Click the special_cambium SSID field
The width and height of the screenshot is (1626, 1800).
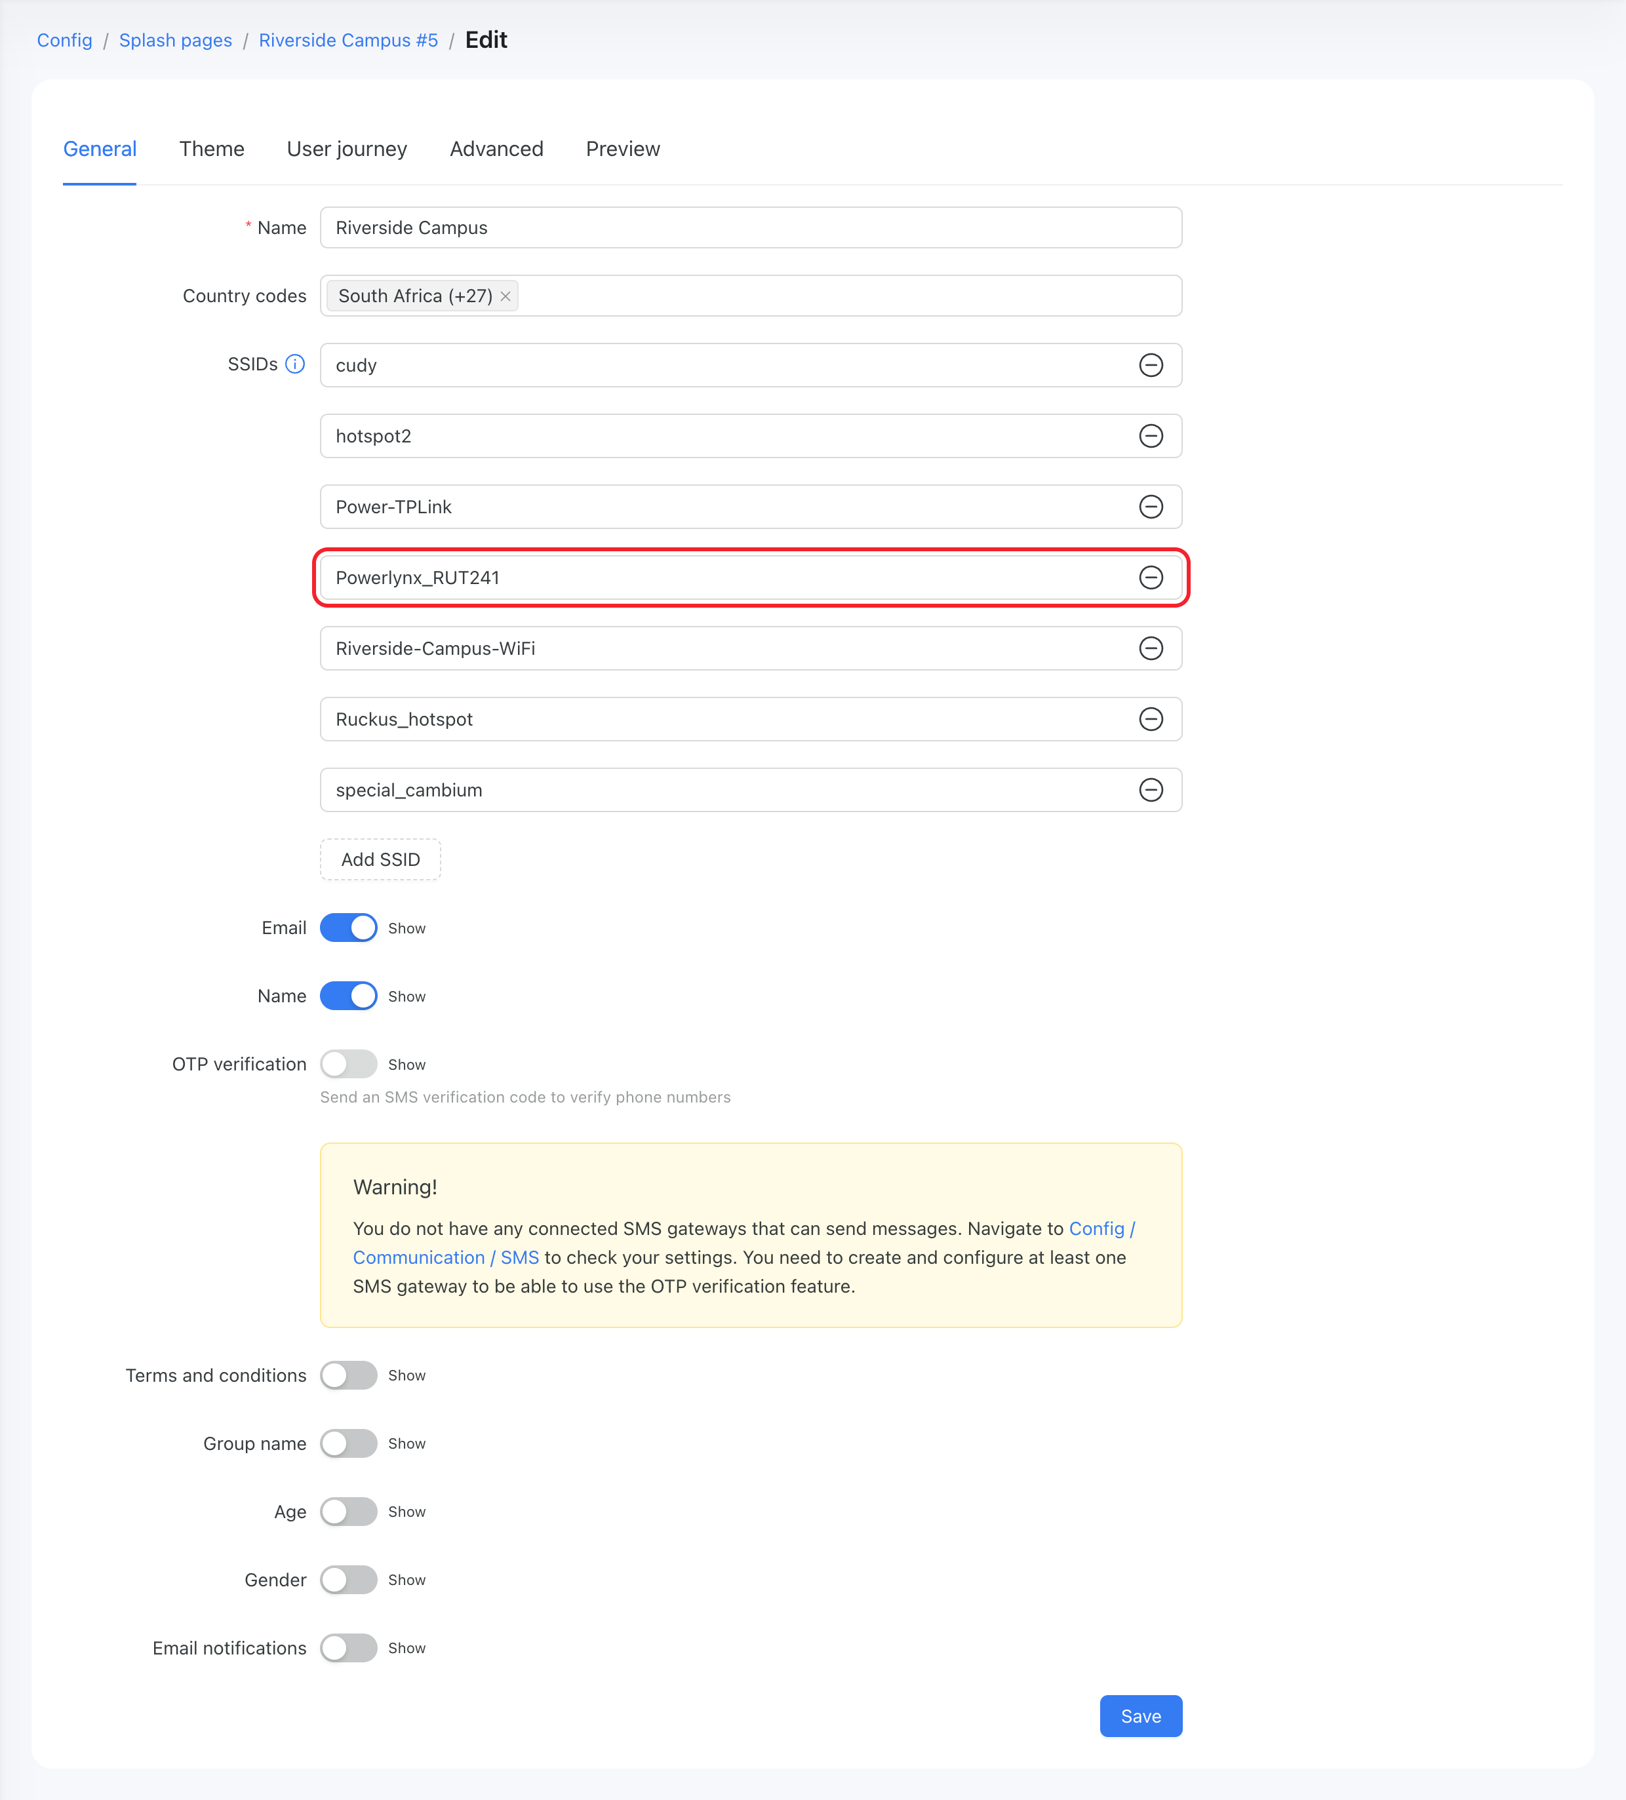pyautogui.click(x=751, y=790)
